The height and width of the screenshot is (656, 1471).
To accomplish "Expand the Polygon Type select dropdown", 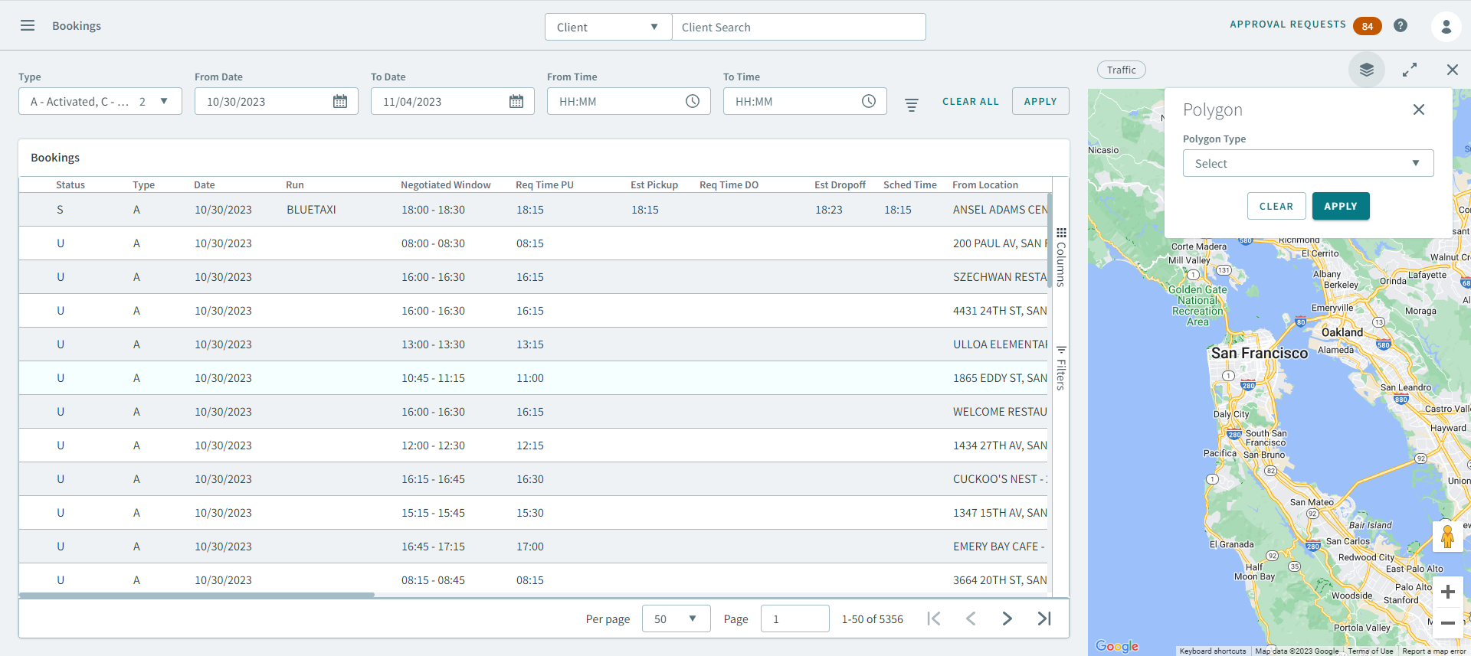I will [1308, 163].
